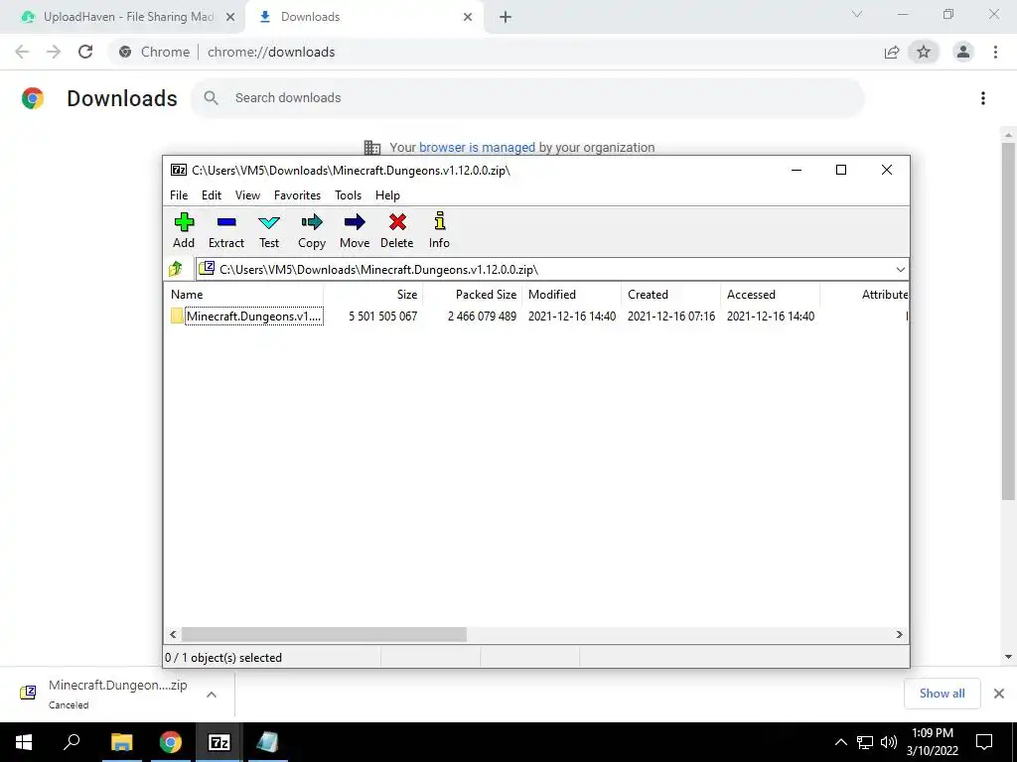Click the Chrome taskbar icon
The height and width of the screenshot is (762, 1017).
pyautogui.click(x=171, y=742)
